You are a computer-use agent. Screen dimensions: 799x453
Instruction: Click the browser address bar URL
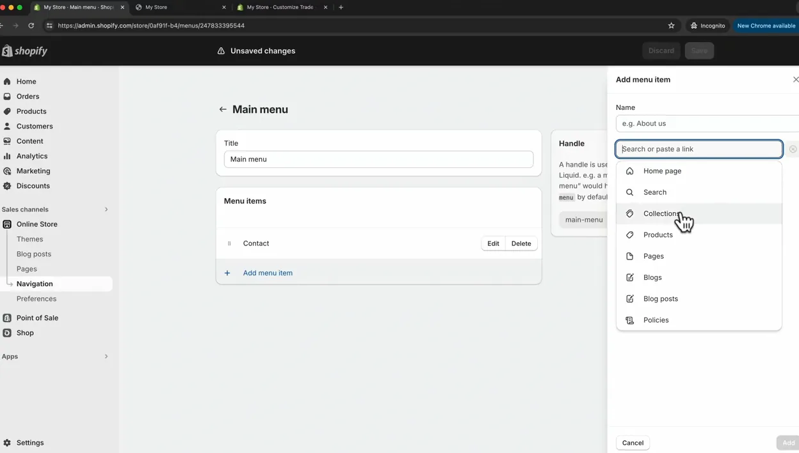coord(151,26)
